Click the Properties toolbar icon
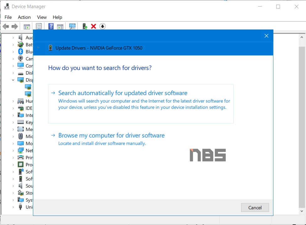 [39, 26]
